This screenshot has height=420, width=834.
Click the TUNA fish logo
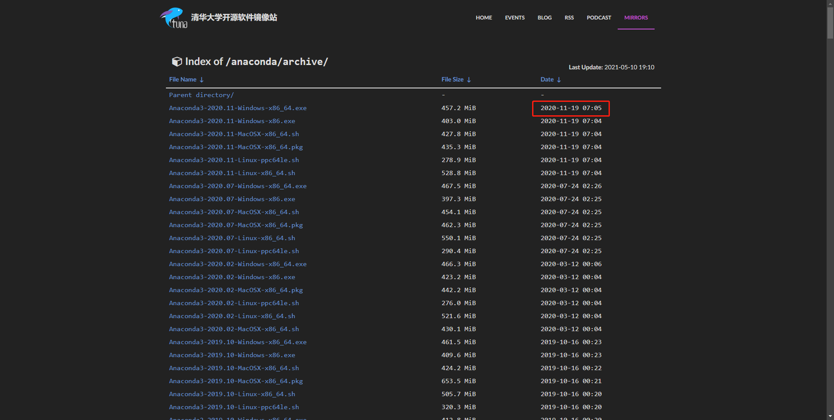coord(174,18)
